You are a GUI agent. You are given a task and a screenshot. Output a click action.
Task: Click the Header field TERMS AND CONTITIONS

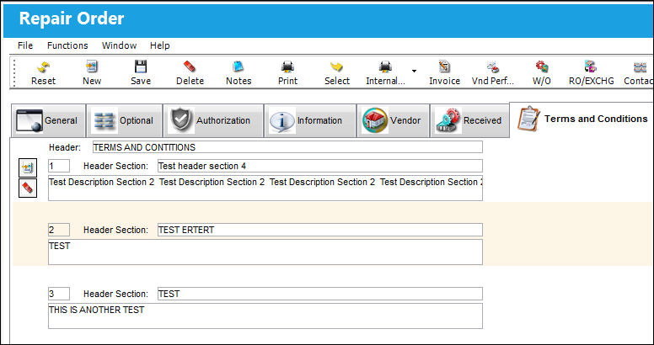point(287,147)
